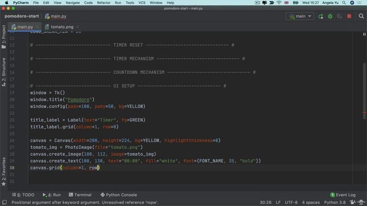Open the Run menu

click(x=118, y=3)
